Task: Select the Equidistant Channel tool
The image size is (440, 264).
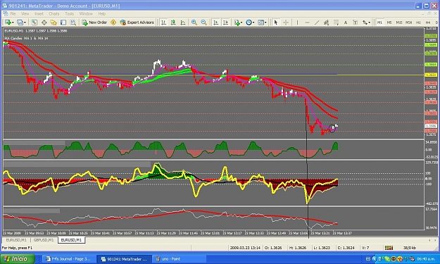Action: pos(326,22)
